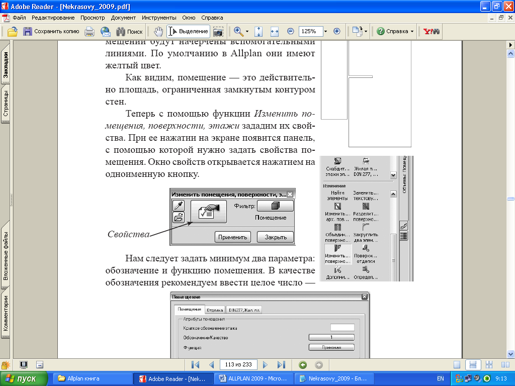The image size is (515, 386).
Task: Open the zoom percentage dropdown
Action: click(325, 32)
